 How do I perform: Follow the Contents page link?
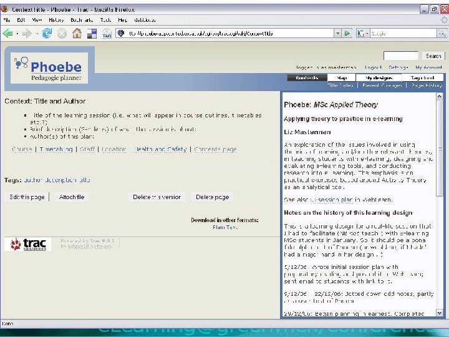pos(215,149)
